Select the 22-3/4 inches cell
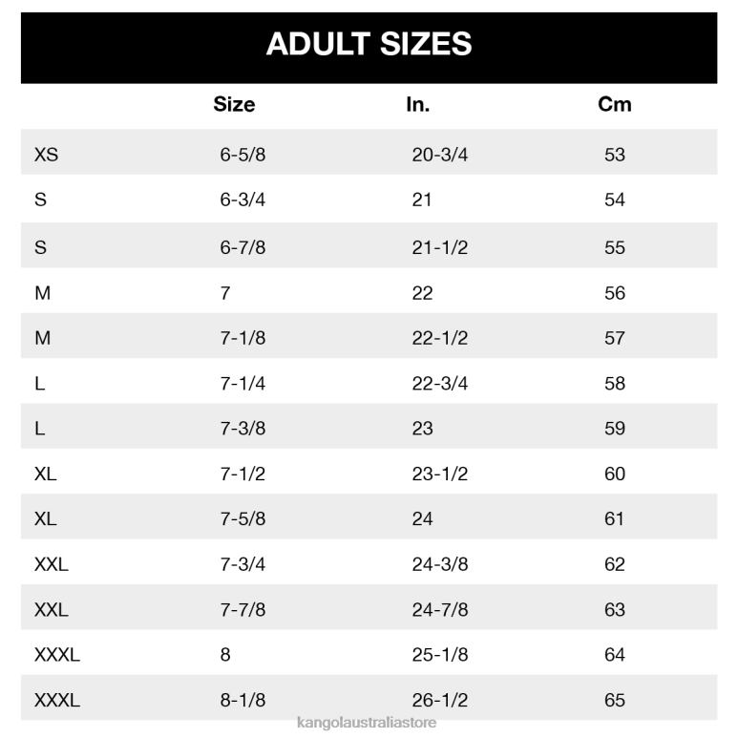Viewport: 738px width, 738px height. pos(439,383)
